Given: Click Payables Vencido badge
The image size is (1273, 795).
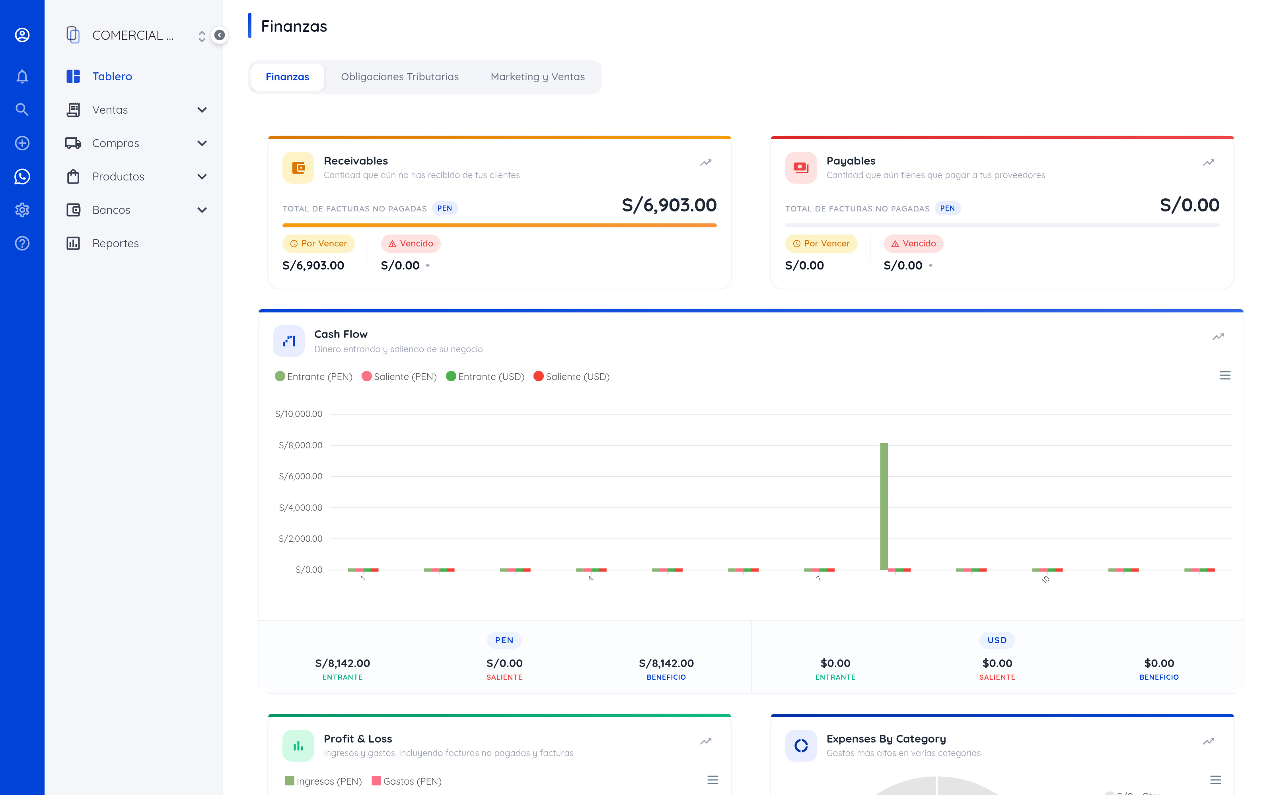Looking at the screenshot, I should (x=914, y=243).
